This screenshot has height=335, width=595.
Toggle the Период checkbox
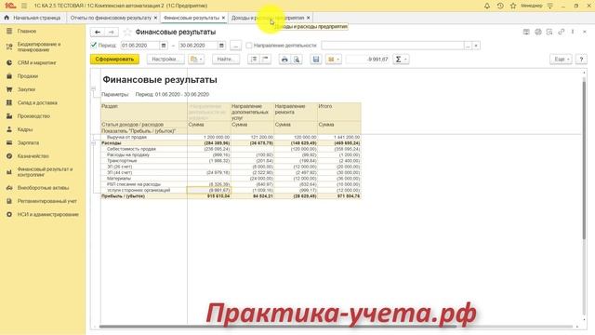coord(93,46)
